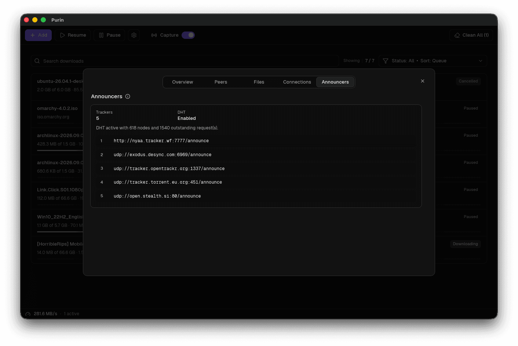518x346 pixels.
Task: Click the DHT Enabled status value
Action: click(x=187, y=118)
